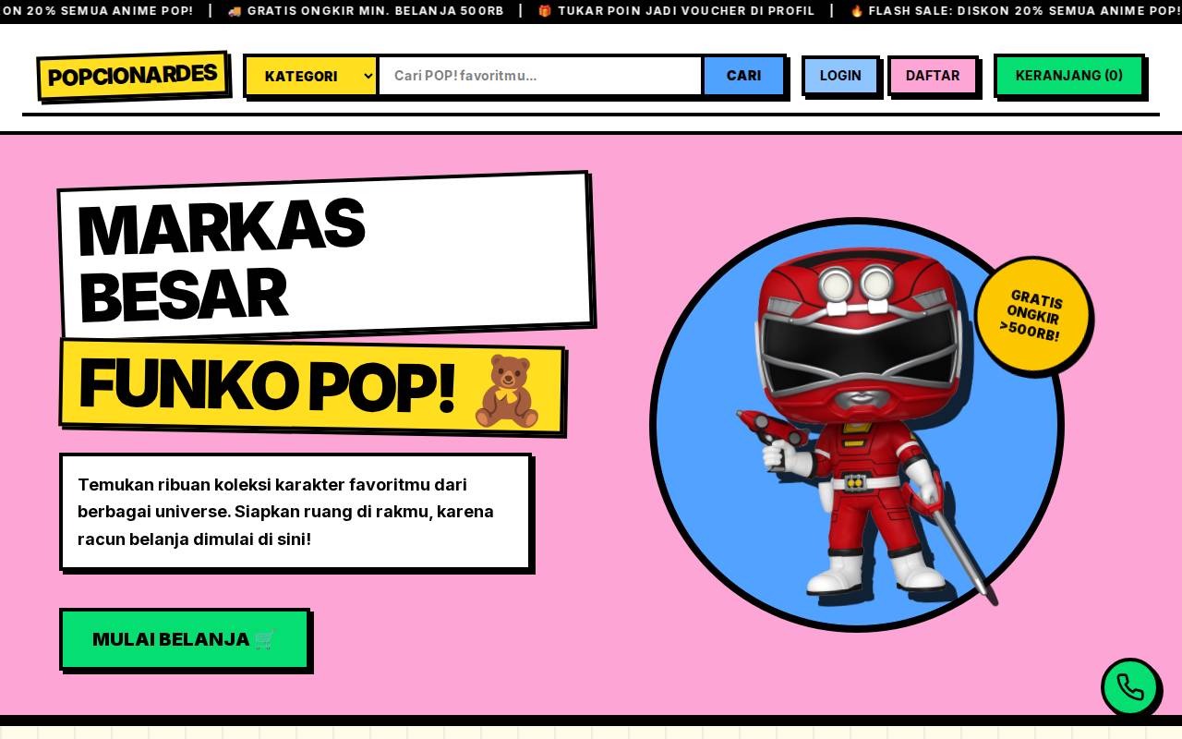Screen dimensions: 1182x739
Task: Open KERANJANG (0) cart
Action: point(1069,76)
